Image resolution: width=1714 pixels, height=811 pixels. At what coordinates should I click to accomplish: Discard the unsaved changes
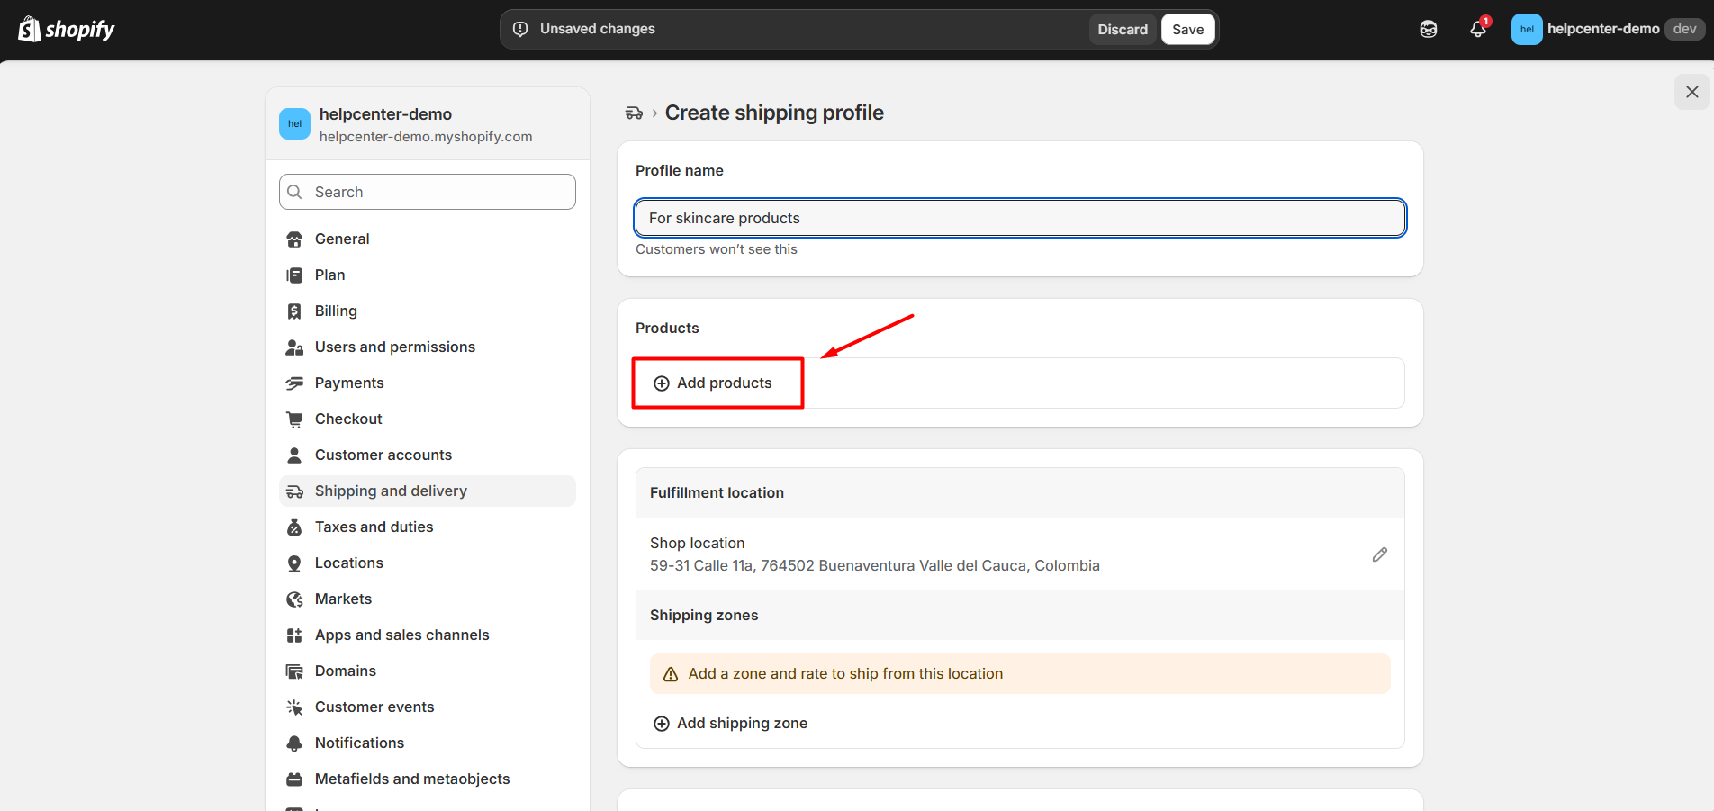point(1122,28)
